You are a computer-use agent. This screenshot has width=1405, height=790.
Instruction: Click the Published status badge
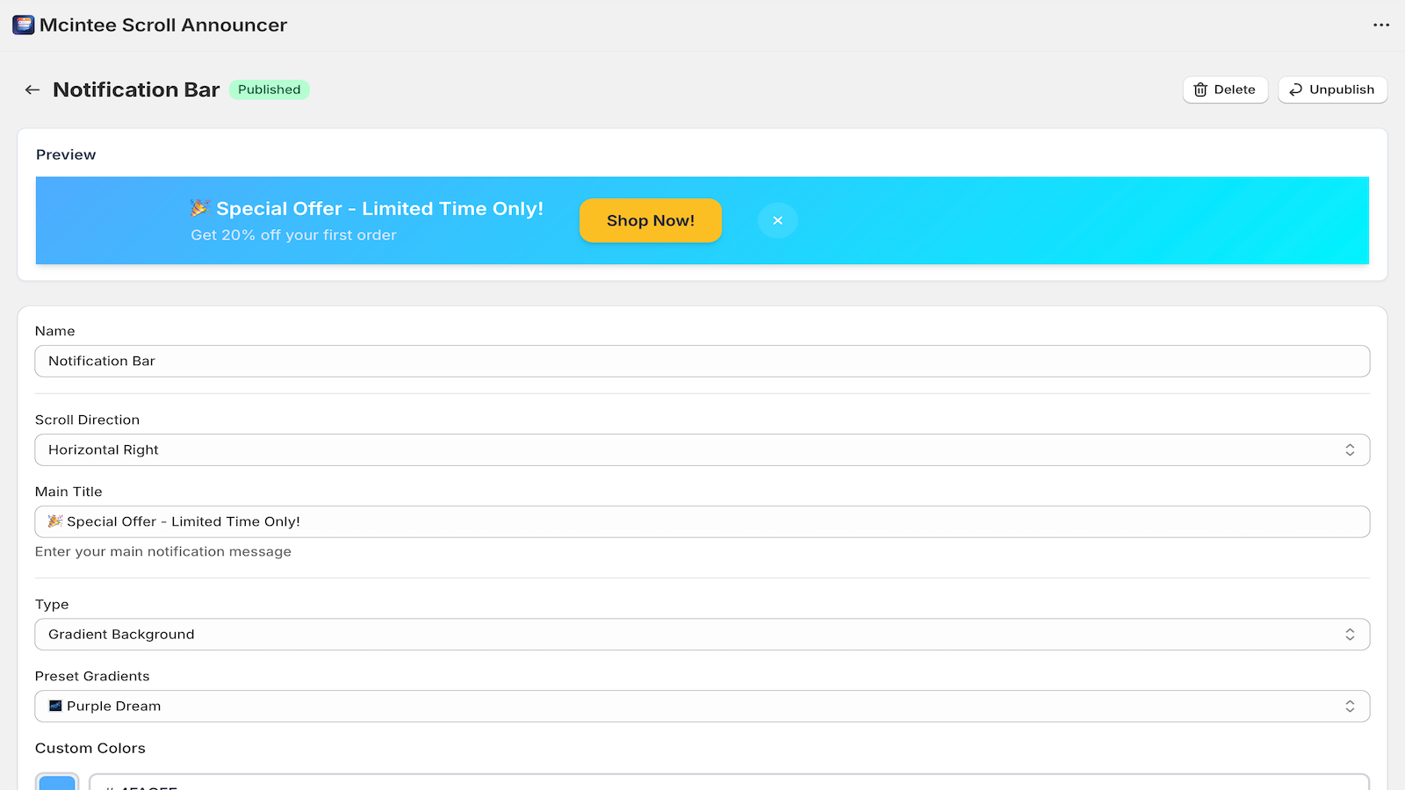click(269, 90)
